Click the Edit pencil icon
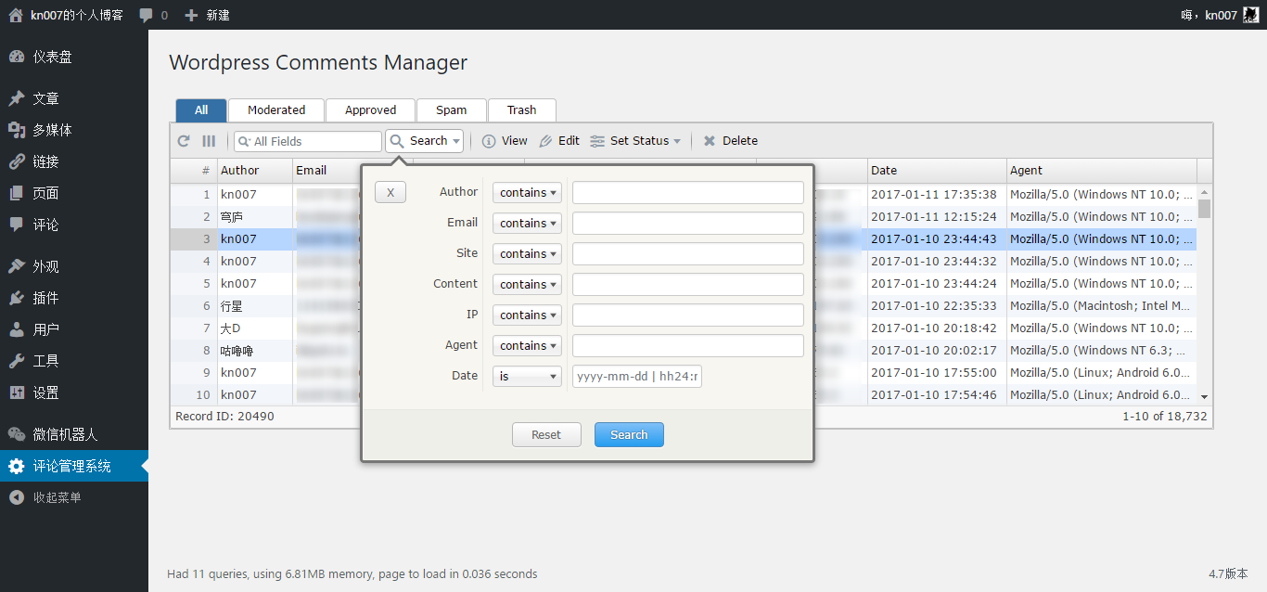1267x592 pixels. pos(545,141)
